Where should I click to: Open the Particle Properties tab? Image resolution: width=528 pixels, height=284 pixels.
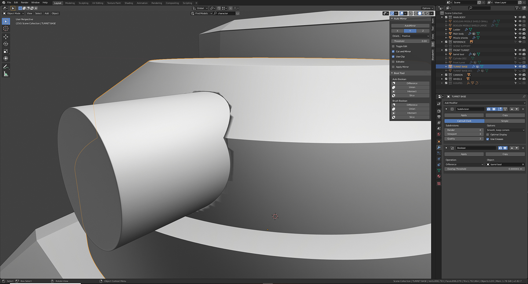(x=439, y=154)
